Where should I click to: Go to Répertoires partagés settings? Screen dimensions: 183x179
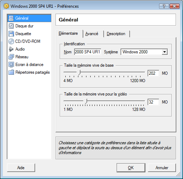coord(29,72)
